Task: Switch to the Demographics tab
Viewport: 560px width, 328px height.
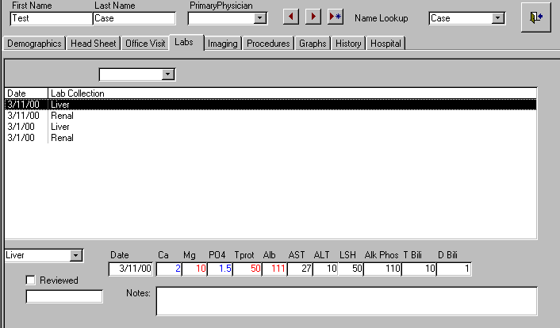Action: (x=34, y=44)
